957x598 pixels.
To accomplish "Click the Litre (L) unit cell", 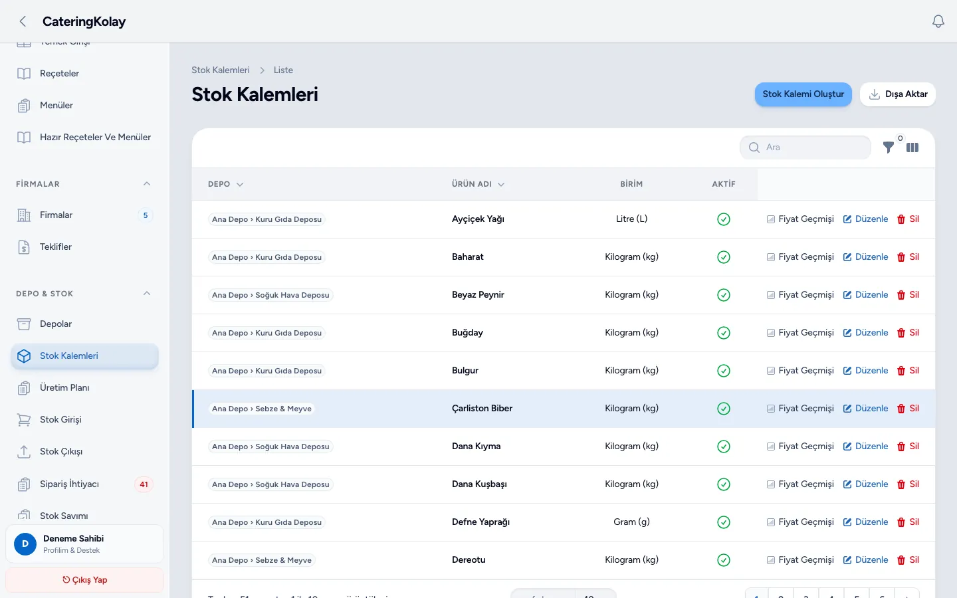I will point(631,219).
